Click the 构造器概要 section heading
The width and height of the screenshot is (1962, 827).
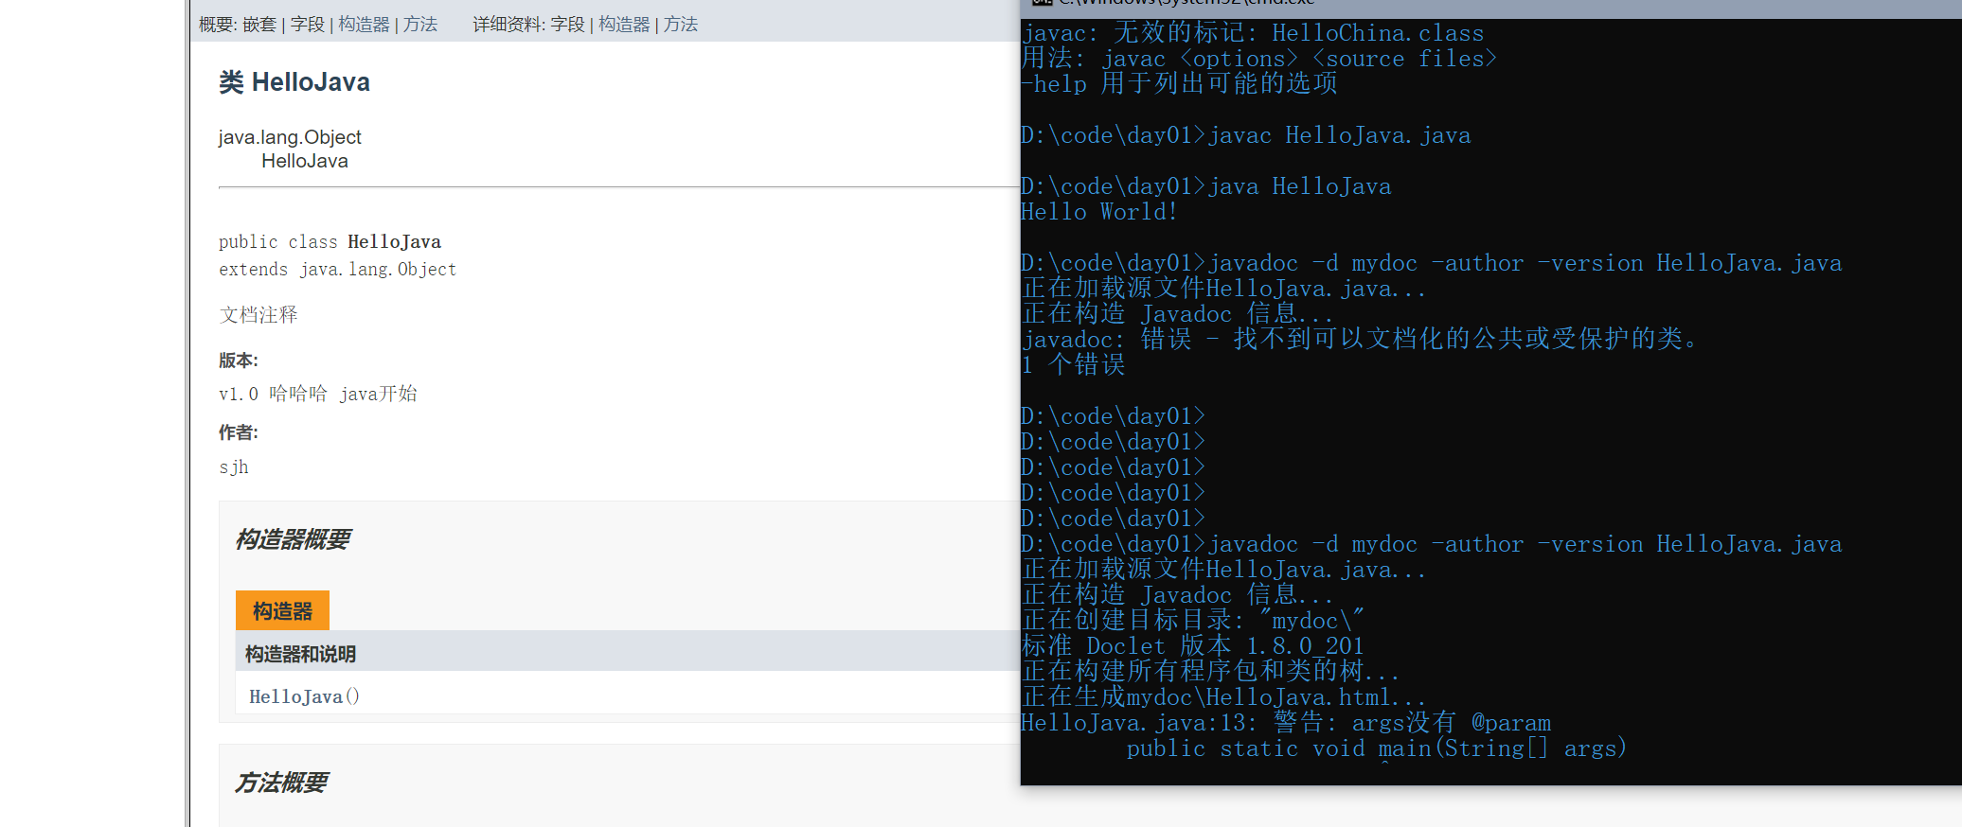click(292, 540)
